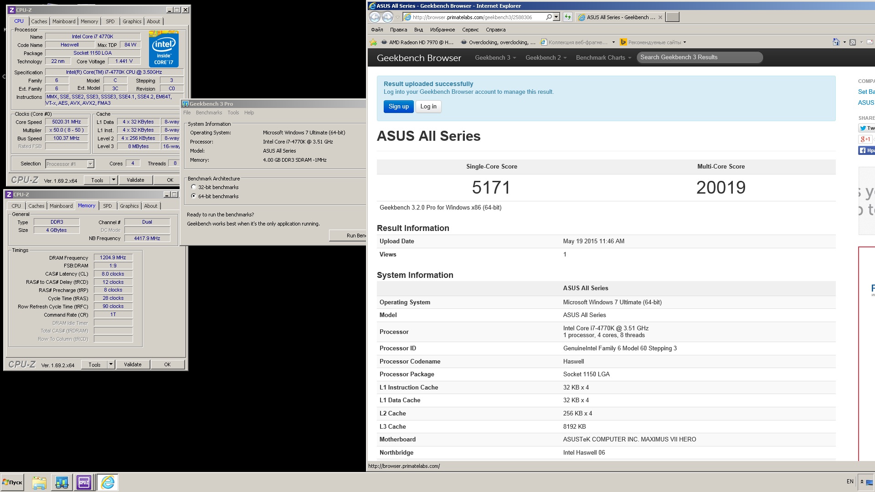Show hidden system tray icons

862,482
